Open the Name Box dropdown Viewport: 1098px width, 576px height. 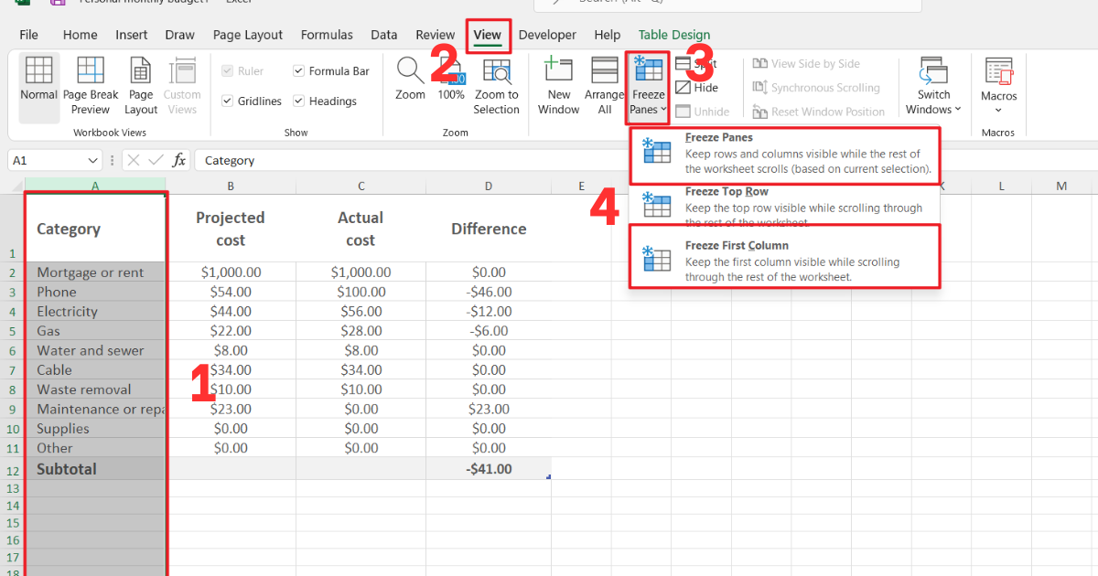click(x=92, y=160)
